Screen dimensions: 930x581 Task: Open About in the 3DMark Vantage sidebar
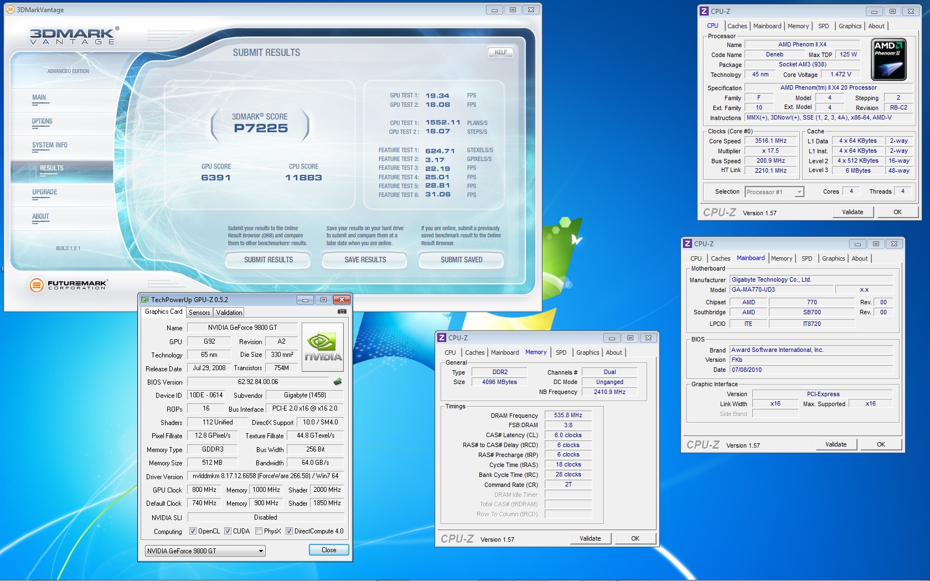40,217
